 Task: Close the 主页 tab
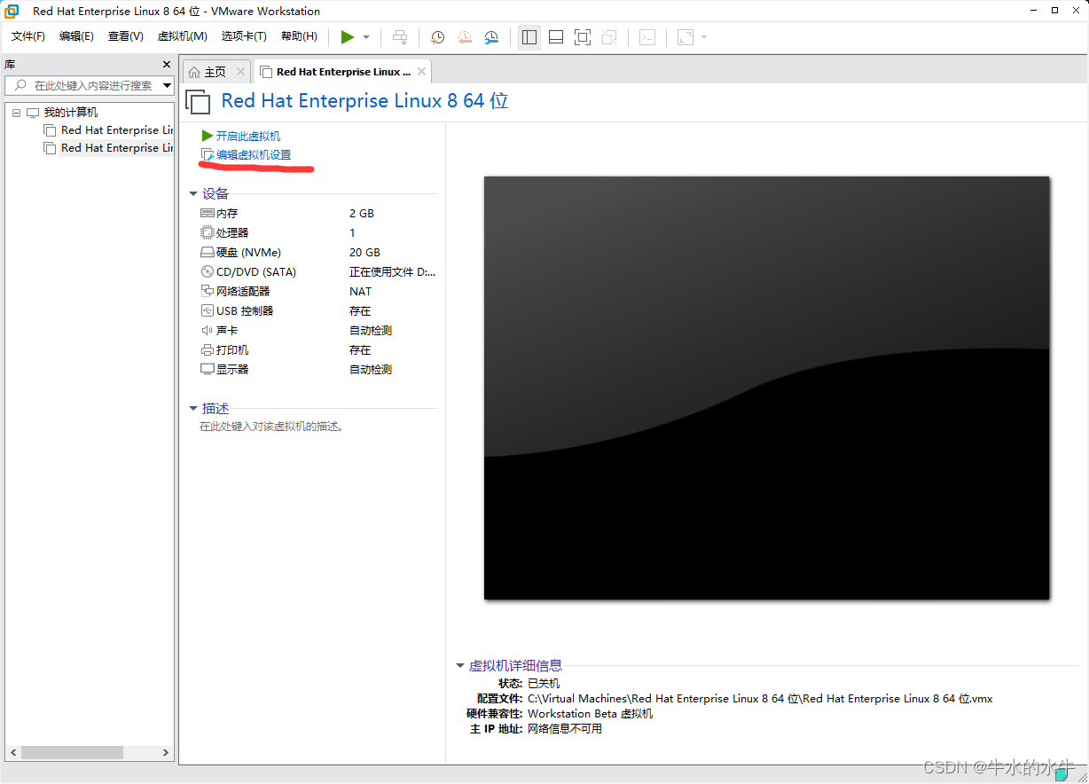pyautogui.click(x=240, y=72)
